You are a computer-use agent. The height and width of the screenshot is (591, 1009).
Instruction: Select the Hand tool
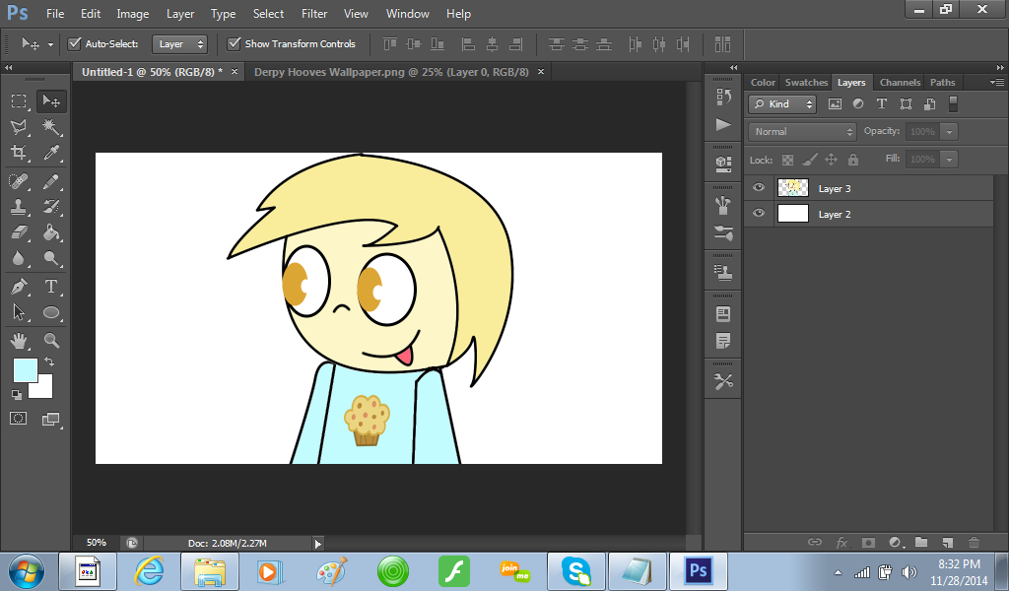tap(19, 340)
